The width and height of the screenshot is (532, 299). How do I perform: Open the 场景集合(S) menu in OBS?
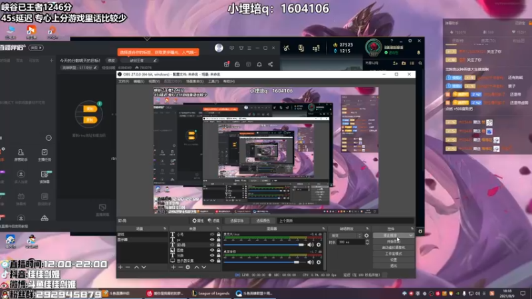[x=195, y=81]
